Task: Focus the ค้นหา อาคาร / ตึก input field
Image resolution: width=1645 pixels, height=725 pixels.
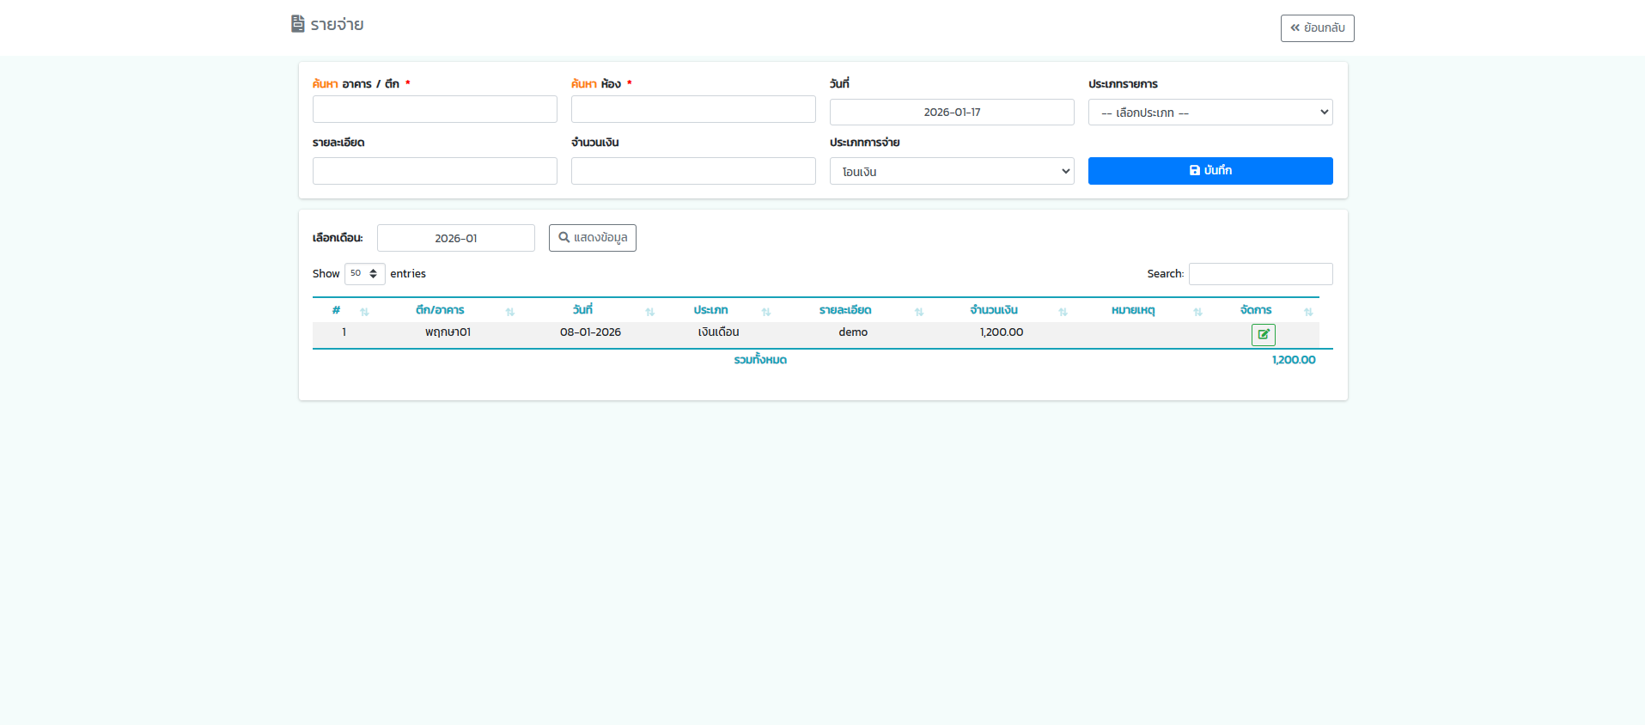Action: (435, 109)
